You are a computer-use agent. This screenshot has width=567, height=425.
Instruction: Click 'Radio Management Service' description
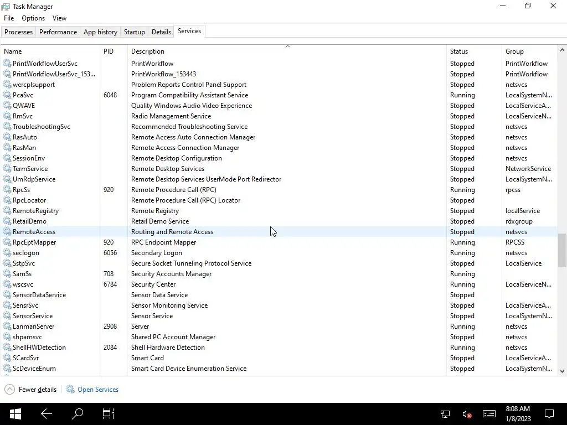pyautogui.click(x=171, y=116)
